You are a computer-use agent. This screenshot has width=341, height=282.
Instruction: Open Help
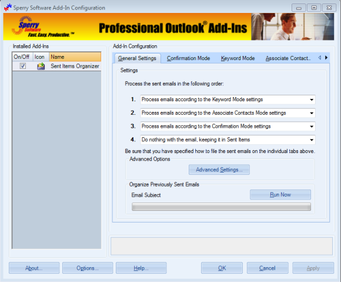pos(141,268)
